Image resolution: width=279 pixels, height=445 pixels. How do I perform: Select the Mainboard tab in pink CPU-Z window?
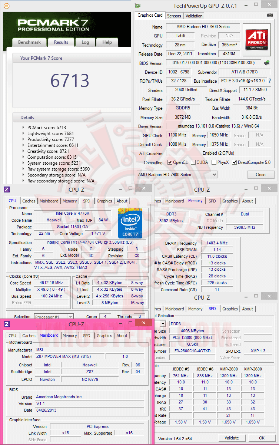coord(49,335)
